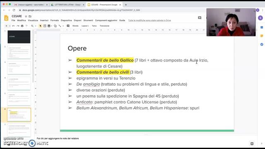Select slide 2 thumbnail
The height and width of the screenshot is (149, 265).
pyautogui.click(x=19, y=53)
